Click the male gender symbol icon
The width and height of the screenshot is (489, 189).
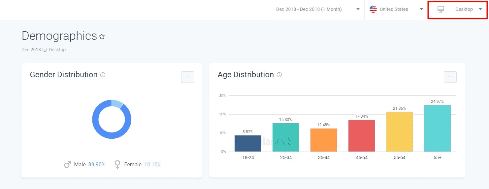(x=68, y=164)
